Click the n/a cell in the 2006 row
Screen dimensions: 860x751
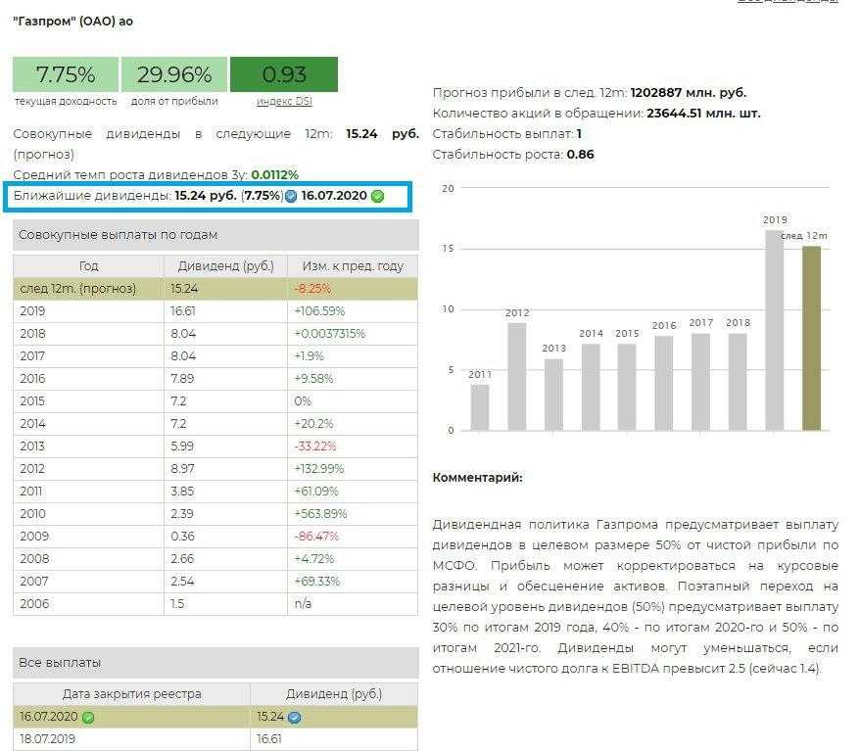point(303,603)
